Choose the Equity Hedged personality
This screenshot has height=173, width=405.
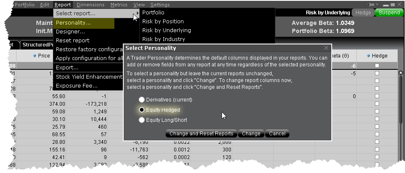tap(141, 110)
